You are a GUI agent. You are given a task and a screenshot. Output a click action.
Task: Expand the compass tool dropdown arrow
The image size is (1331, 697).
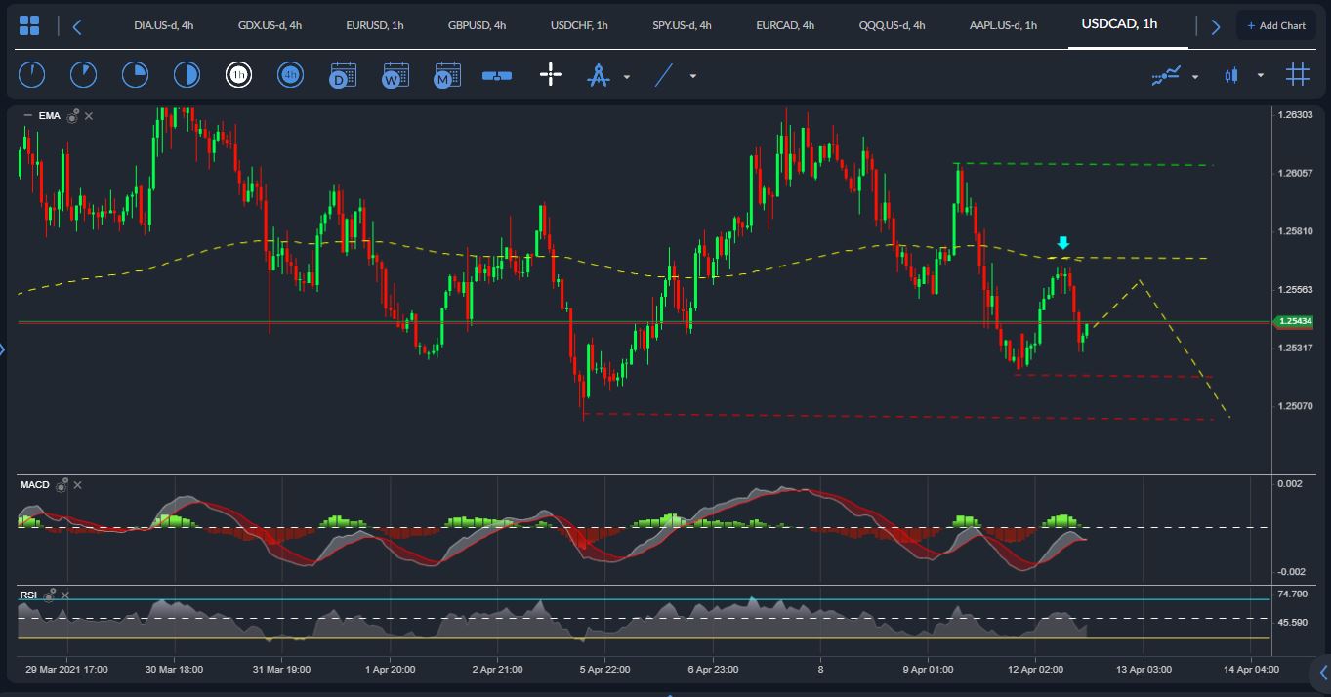point(627,76)
